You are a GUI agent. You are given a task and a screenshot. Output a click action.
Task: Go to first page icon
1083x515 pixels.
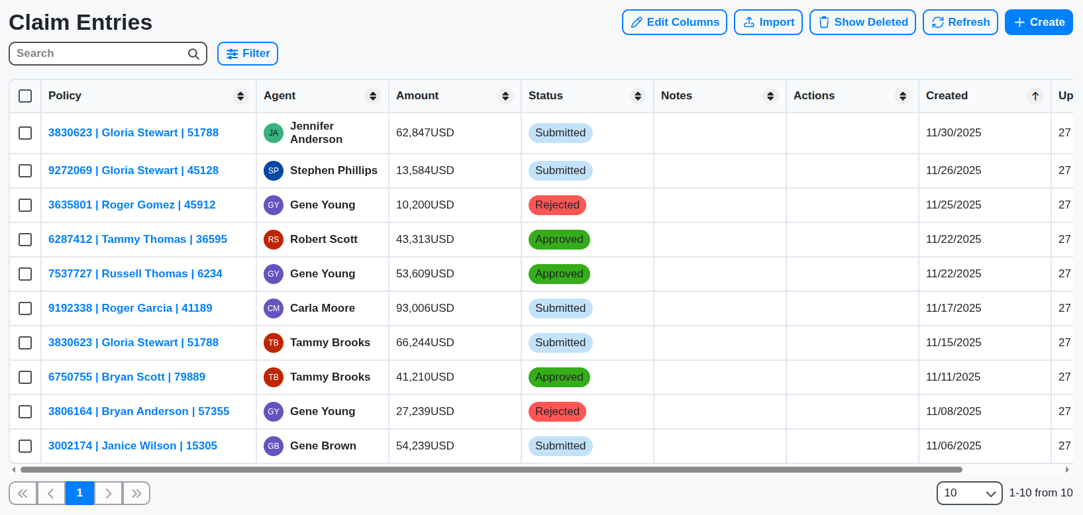[x=23, y=493]
